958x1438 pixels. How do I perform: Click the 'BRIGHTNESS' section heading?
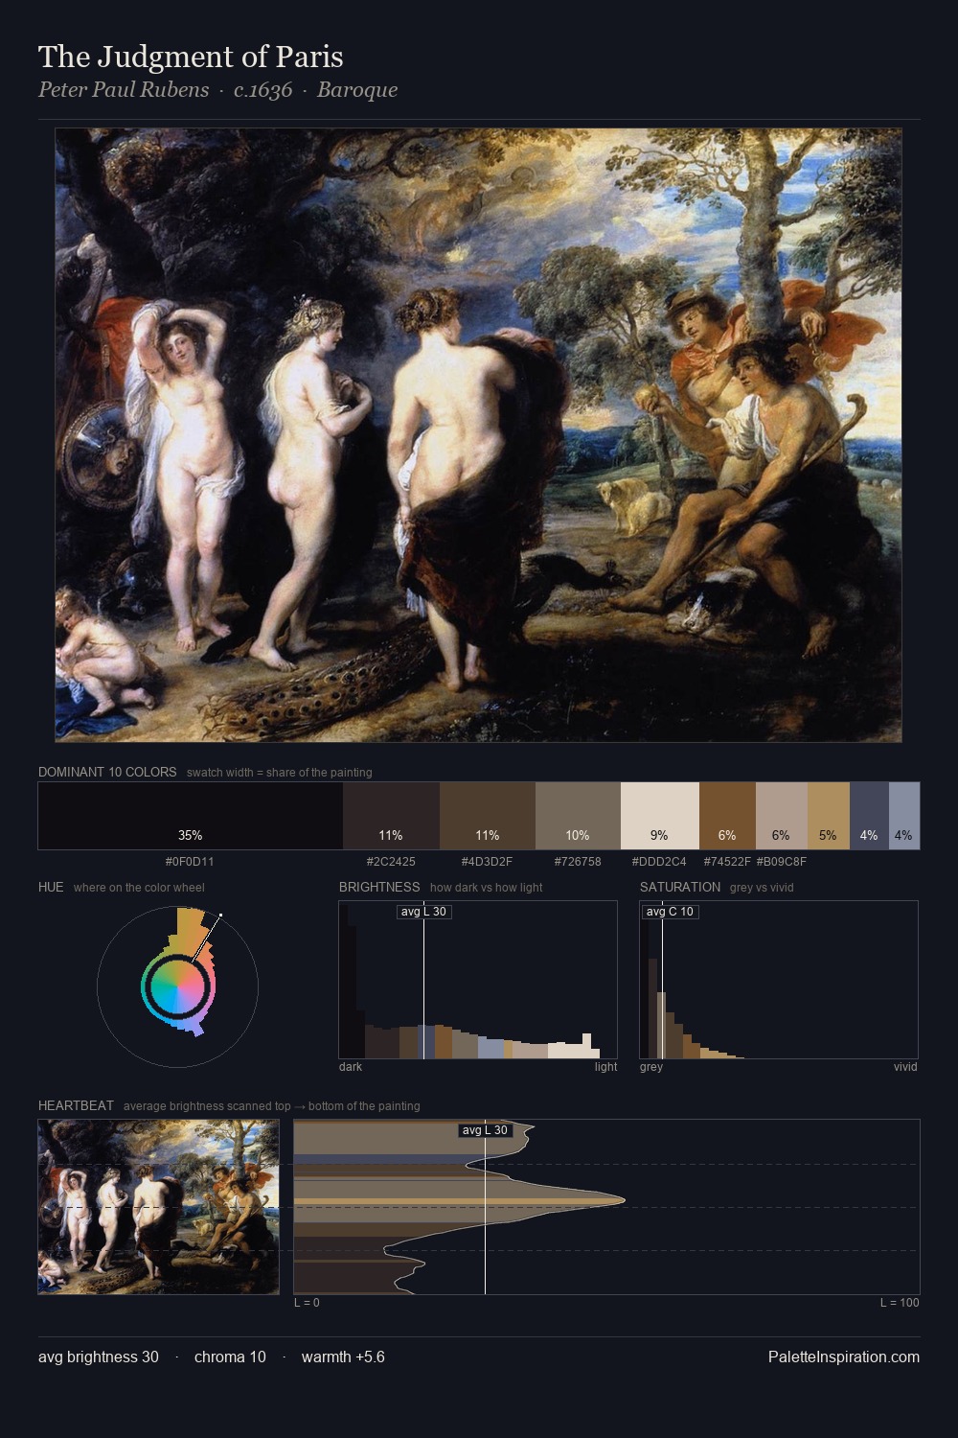click(379, 887)
